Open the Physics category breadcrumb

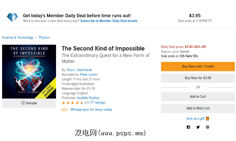click(x=44, y=38)
